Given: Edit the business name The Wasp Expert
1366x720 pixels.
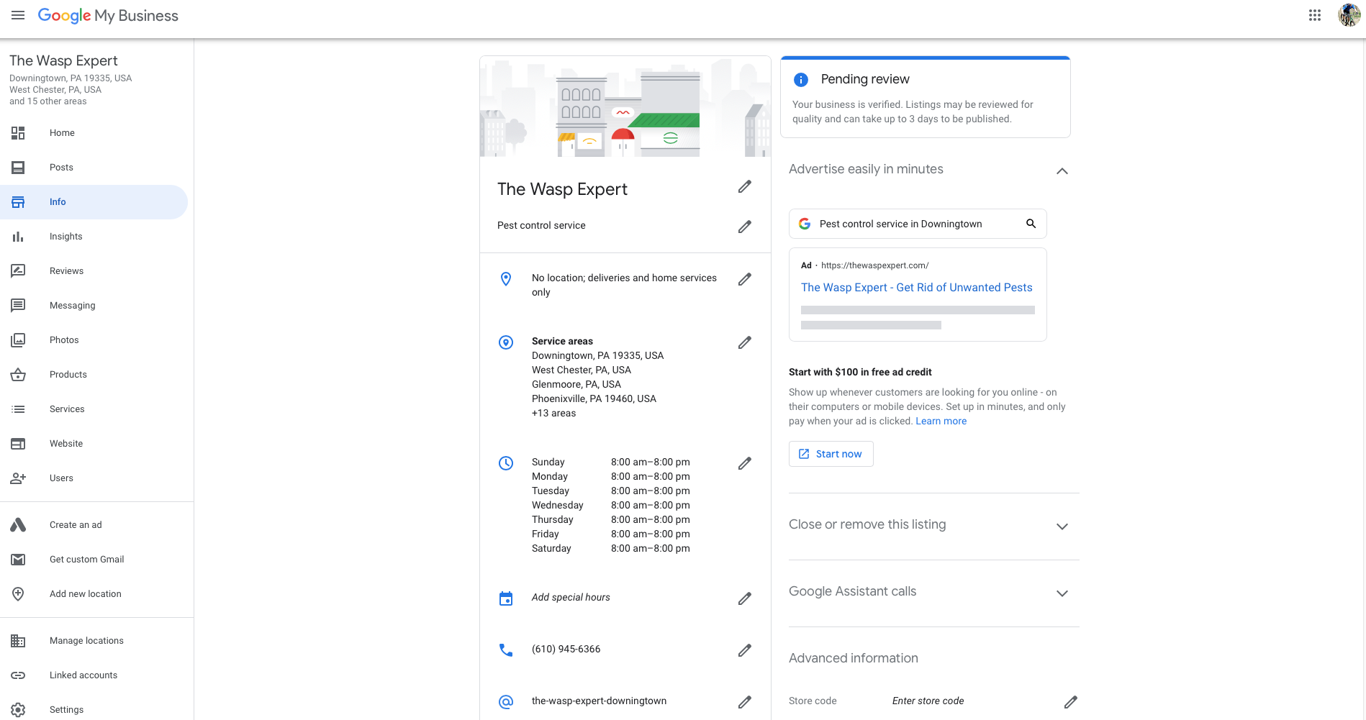Looking at the screenshot, I should [745, 187].
